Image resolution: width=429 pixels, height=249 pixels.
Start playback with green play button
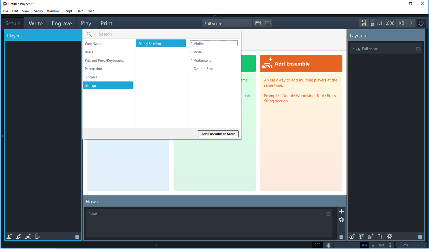pos(411,23)
